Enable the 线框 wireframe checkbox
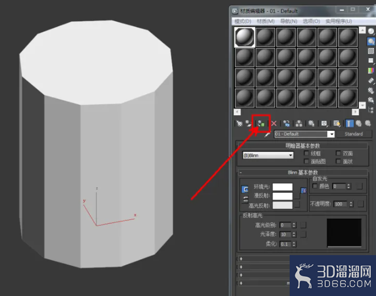This screenshot has height=296, width=376. click(306, 153)
